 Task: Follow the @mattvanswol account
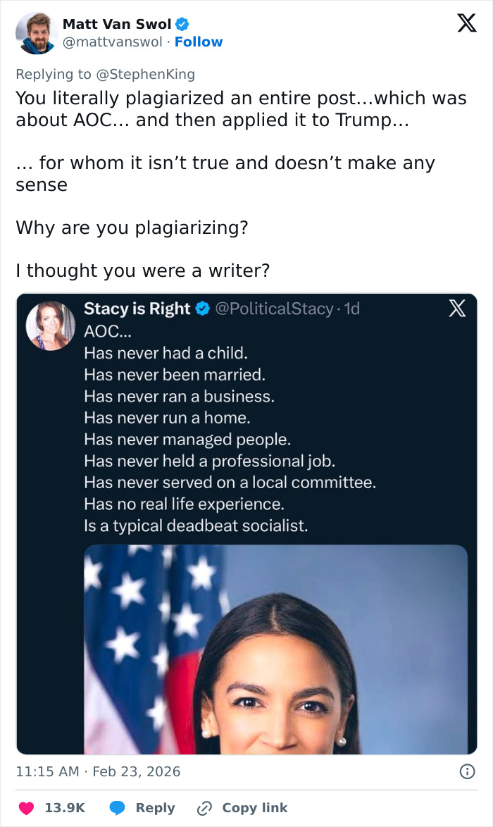point(199,42)
